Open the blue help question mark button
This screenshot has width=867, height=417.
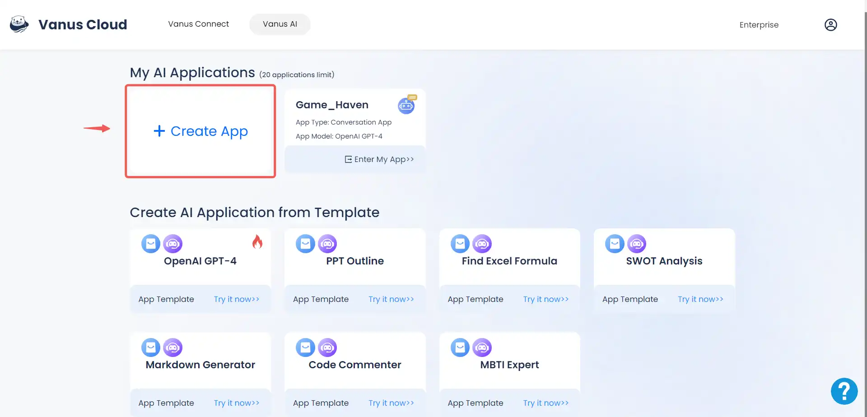click(x=844, y=391)
